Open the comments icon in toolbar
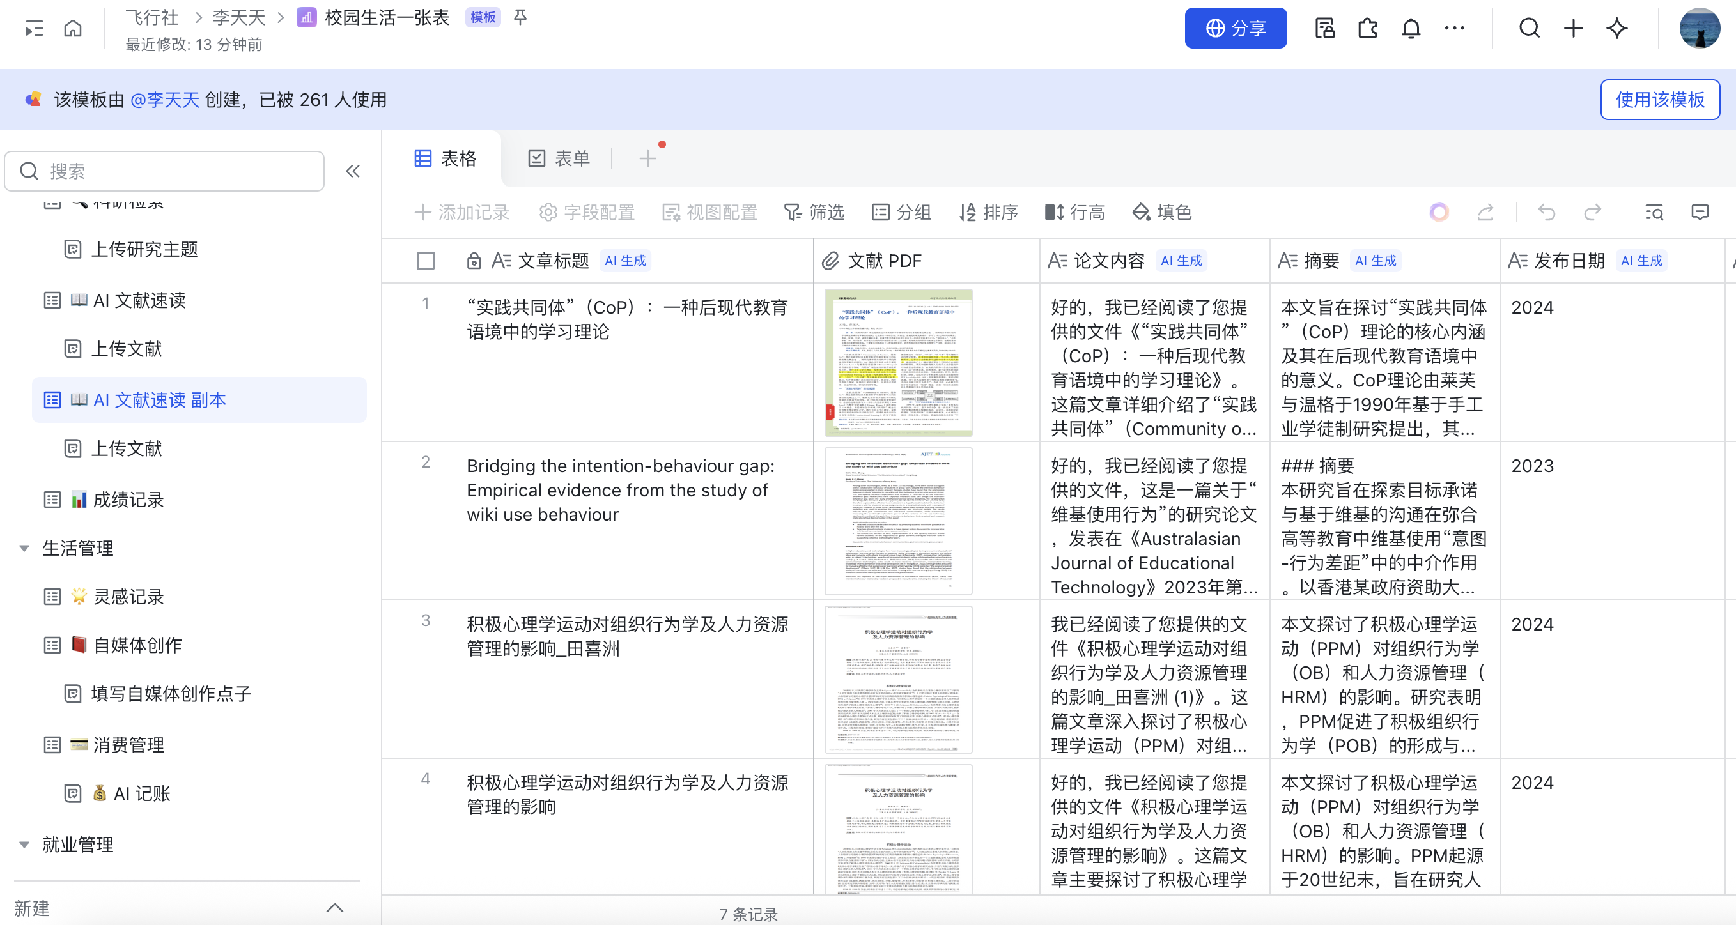 point(1700,213)
